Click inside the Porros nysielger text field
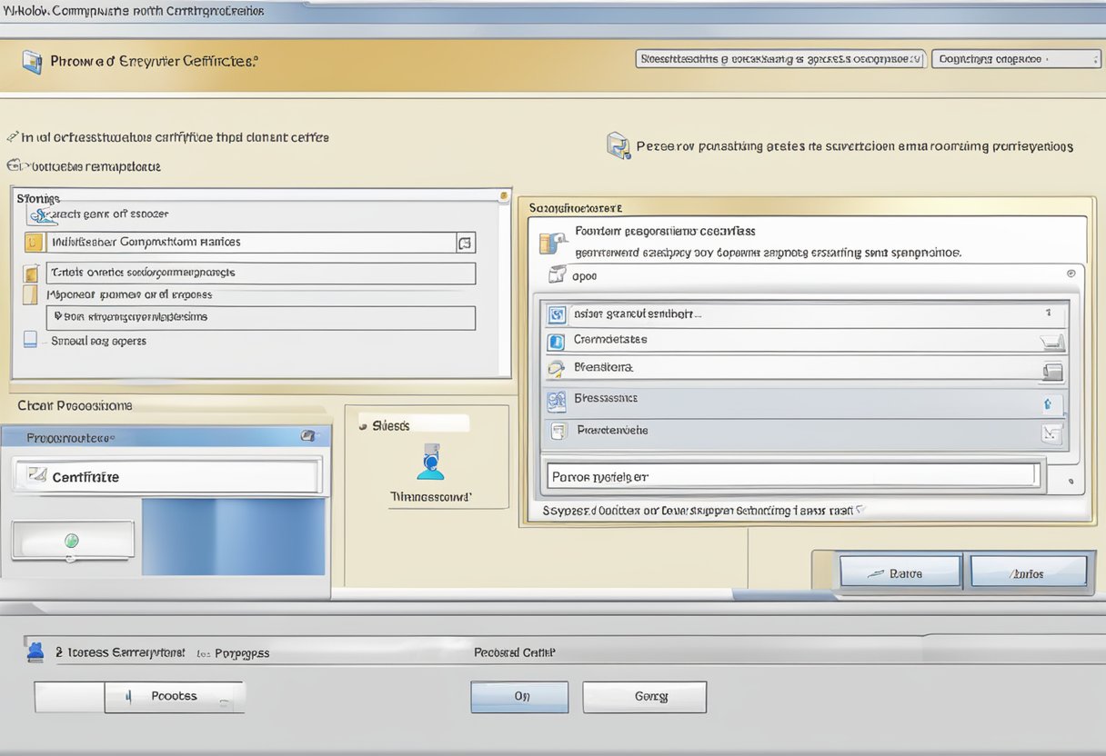 pos(791,475)
